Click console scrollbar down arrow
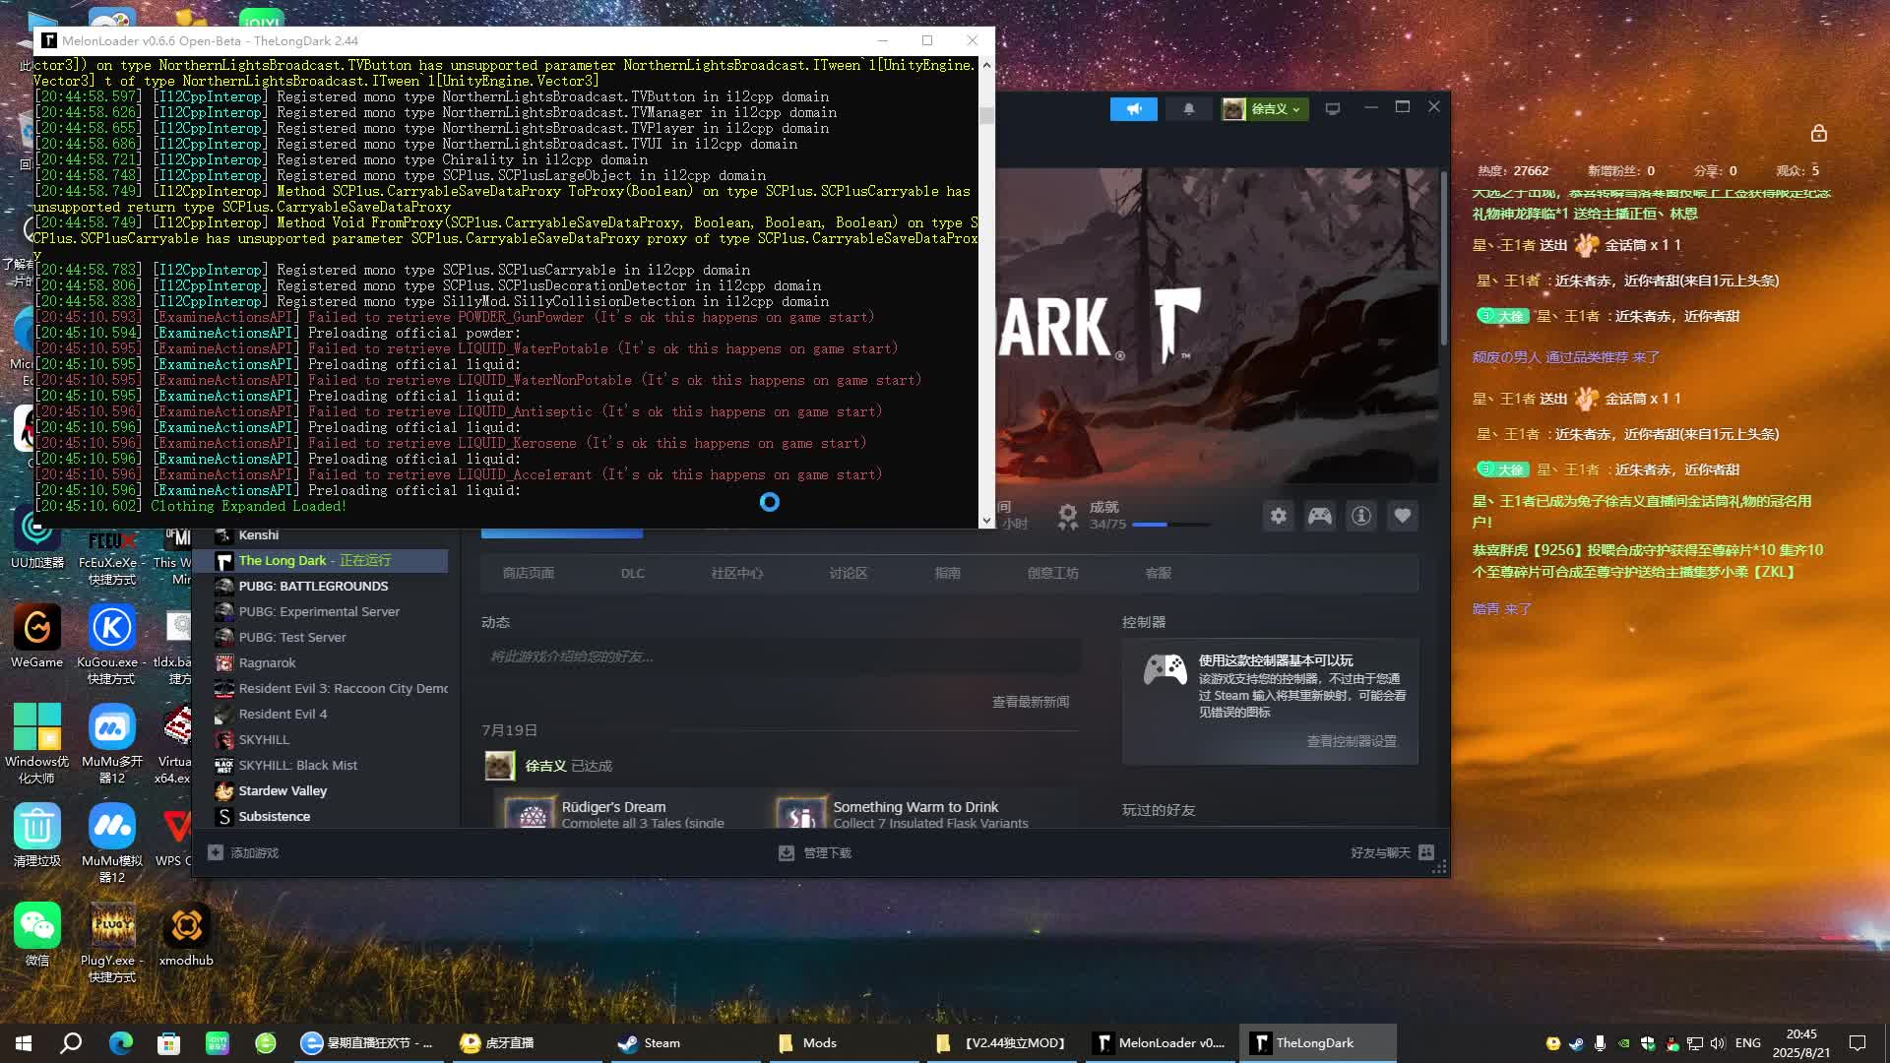Image resolution: width=1890 pixels, height=1063 pixels. click(x=986, y=521)
